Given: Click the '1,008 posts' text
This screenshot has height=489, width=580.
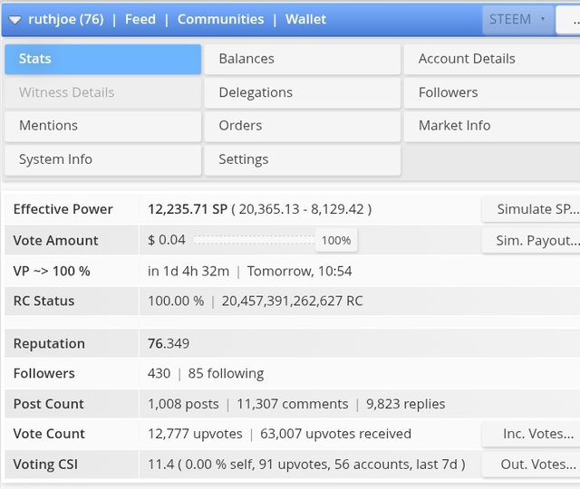Looking at the screenshot, I should tap(183, 404).
